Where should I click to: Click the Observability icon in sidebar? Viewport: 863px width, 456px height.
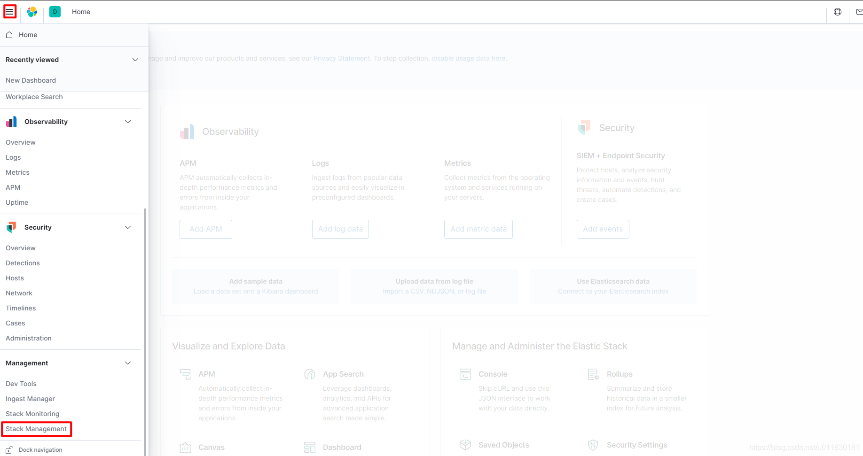pos(11,122)
